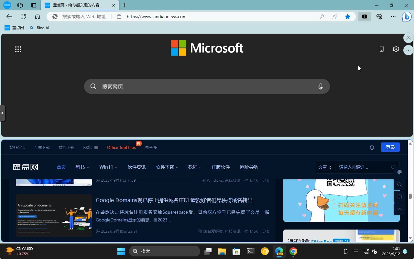
Task: Click the QR code duck banner
Action: click(342, 200)
